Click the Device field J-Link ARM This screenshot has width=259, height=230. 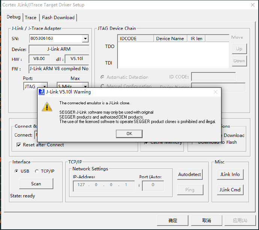[x=59, y=49]
